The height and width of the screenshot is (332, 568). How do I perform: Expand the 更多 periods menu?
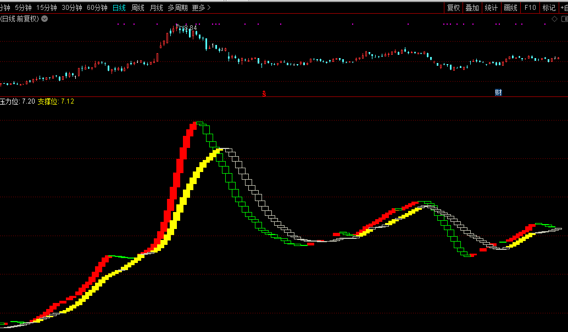(202, 8)
